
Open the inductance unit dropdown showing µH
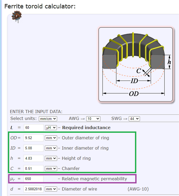click(x=51, y=128)
